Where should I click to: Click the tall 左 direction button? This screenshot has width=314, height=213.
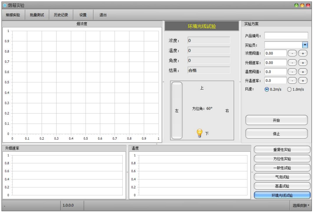tap(177, 111)
